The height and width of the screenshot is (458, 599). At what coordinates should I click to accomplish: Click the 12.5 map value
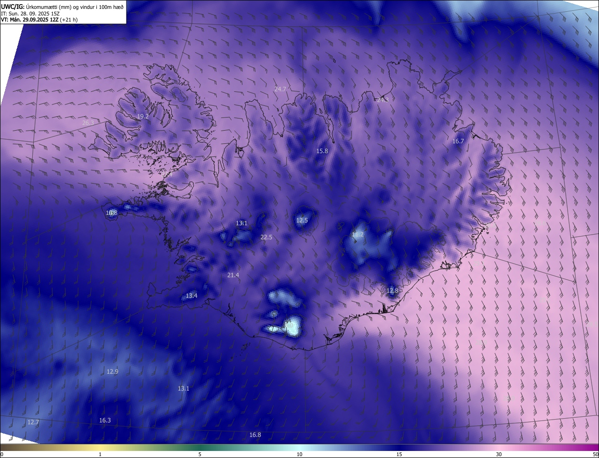302,220
